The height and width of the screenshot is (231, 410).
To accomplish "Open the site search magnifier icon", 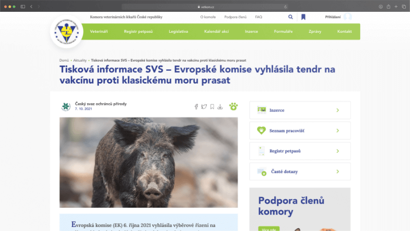I will (291, 17).
